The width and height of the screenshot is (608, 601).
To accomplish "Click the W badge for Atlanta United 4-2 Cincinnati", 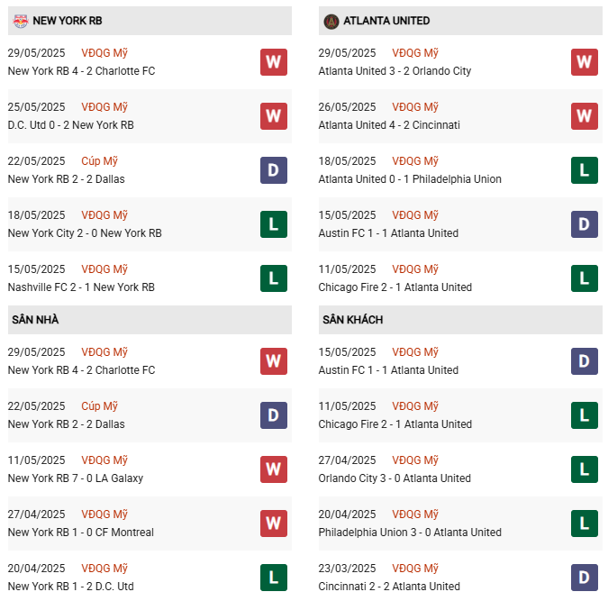I will point(585,116).
